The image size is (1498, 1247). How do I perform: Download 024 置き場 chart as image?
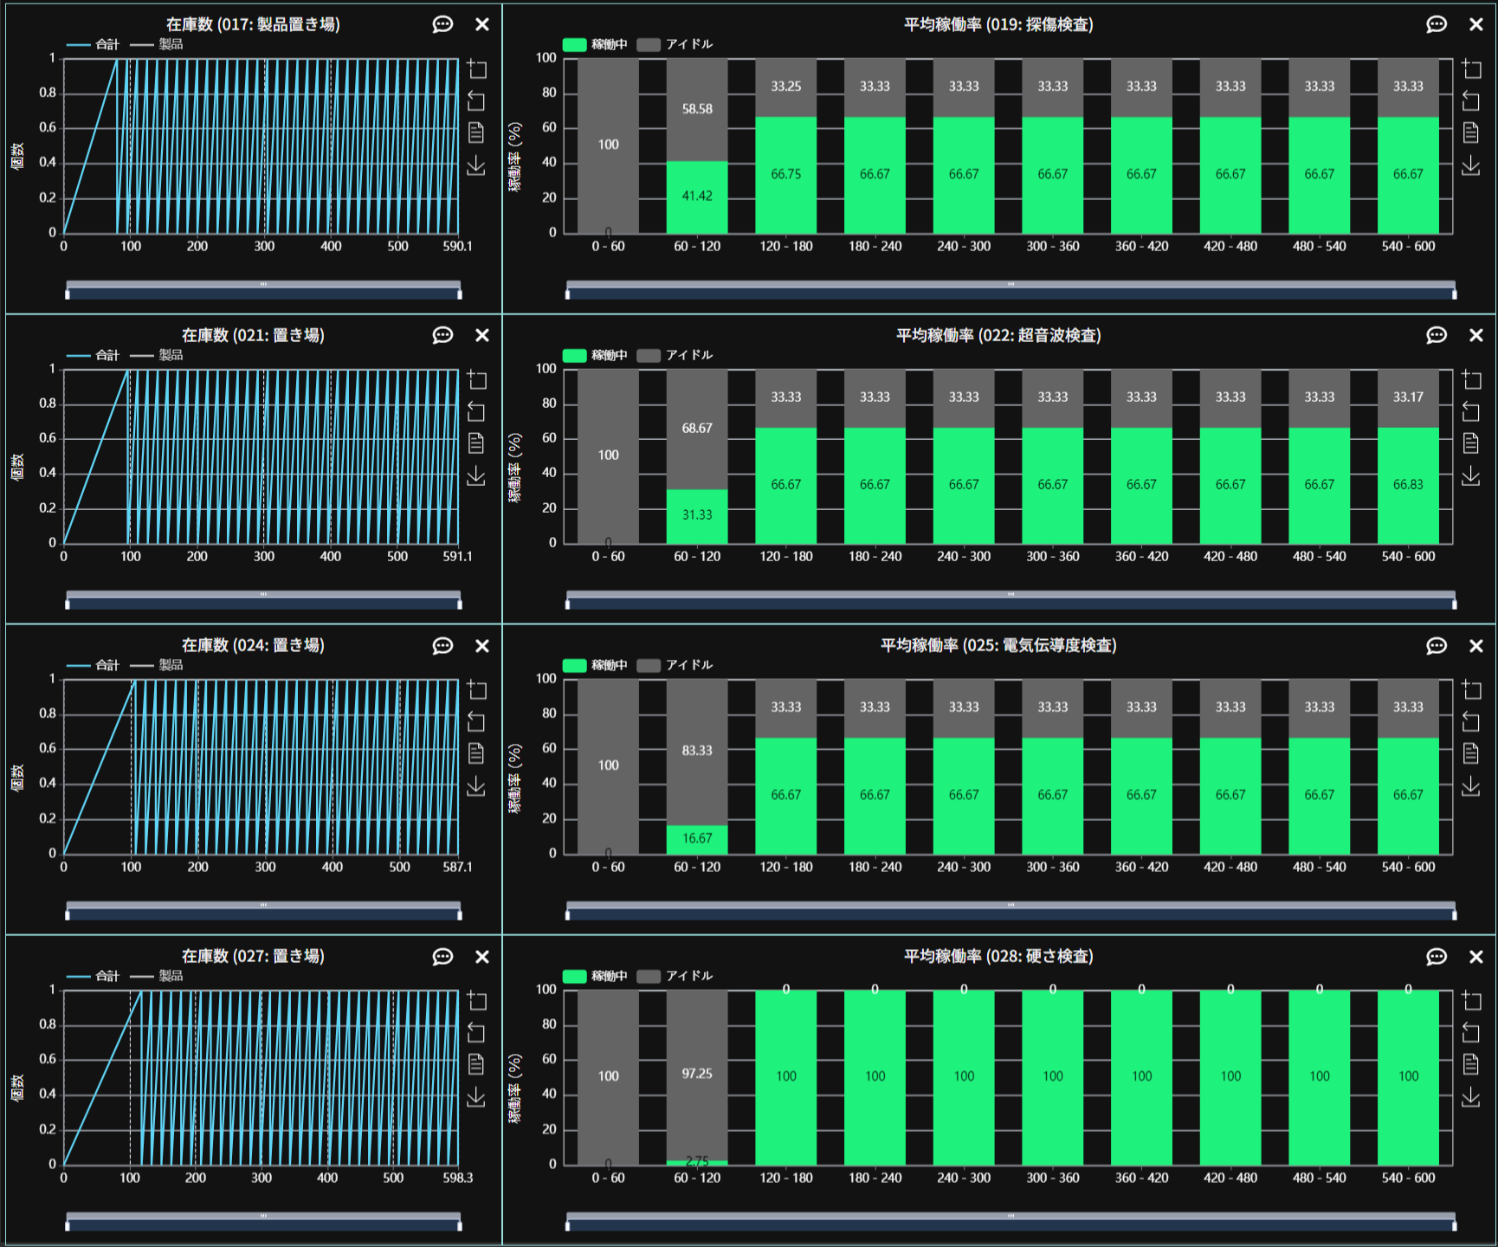click(x=476, y=785)
